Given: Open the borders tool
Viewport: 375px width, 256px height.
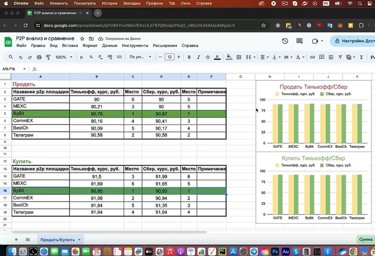Looking at the screenshot, I should (x=239, y=57).
